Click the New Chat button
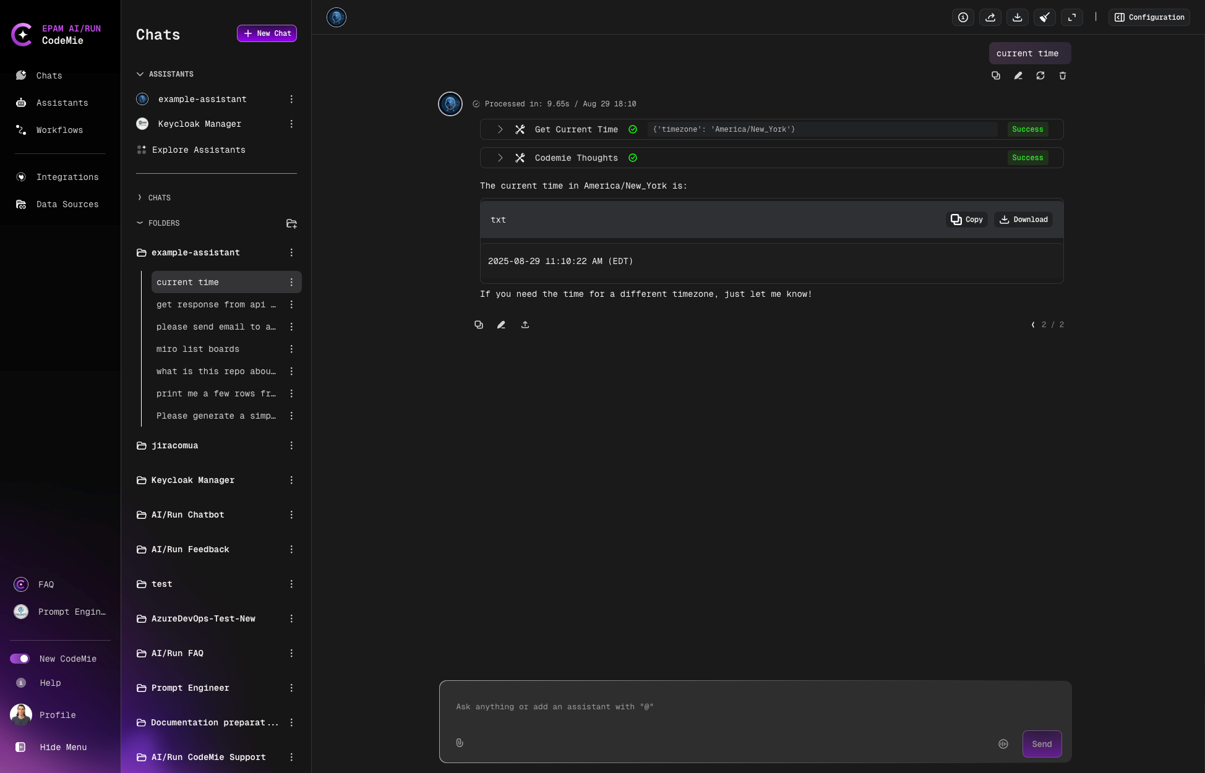Viewport: 1205px width, 773px height. pyautogui.click(x=267, y=33)
